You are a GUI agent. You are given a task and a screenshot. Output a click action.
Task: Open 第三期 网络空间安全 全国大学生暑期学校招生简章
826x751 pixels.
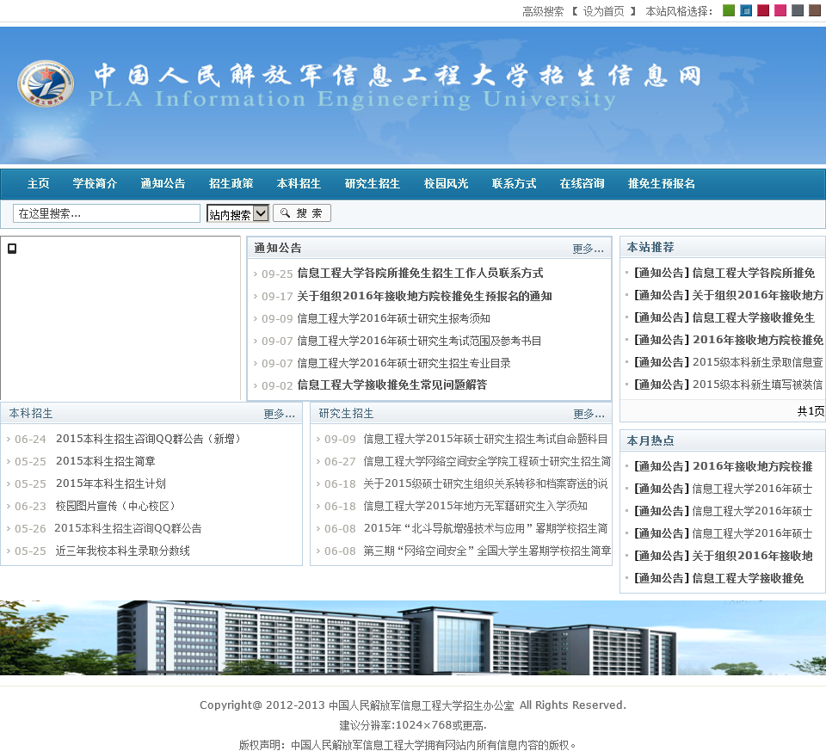[x=487, y=551]
